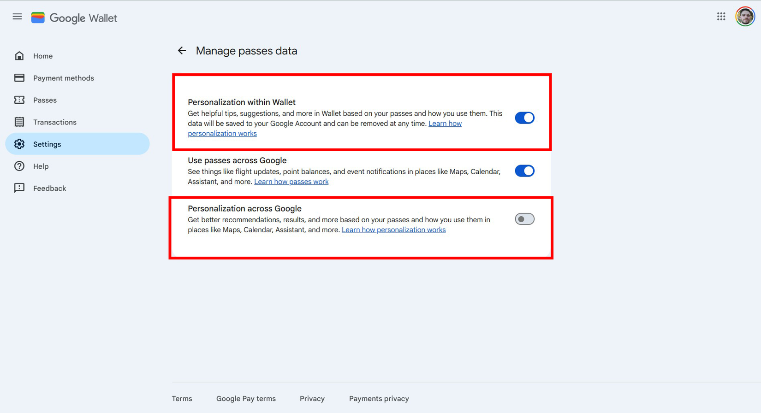The image size is (761, 413).
Task: Turn off Personalization within Wallet
Action: [x=524, y=118]
